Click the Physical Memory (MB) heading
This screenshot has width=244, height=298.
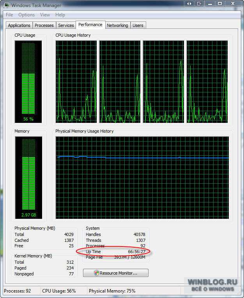click(35, 228)
